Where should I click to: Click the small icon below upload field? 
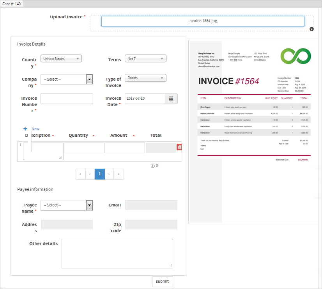[x=311, y=29]
